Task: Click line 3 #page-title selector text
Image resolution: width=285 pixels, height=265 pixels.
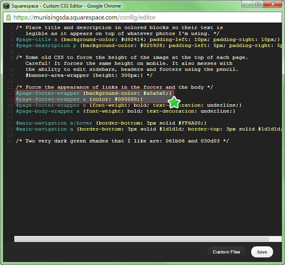Action: (37, 39)
